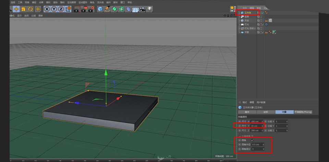Toggle the X axis lock
Viewport: 329px width, 162px height.
click(47, 9)
